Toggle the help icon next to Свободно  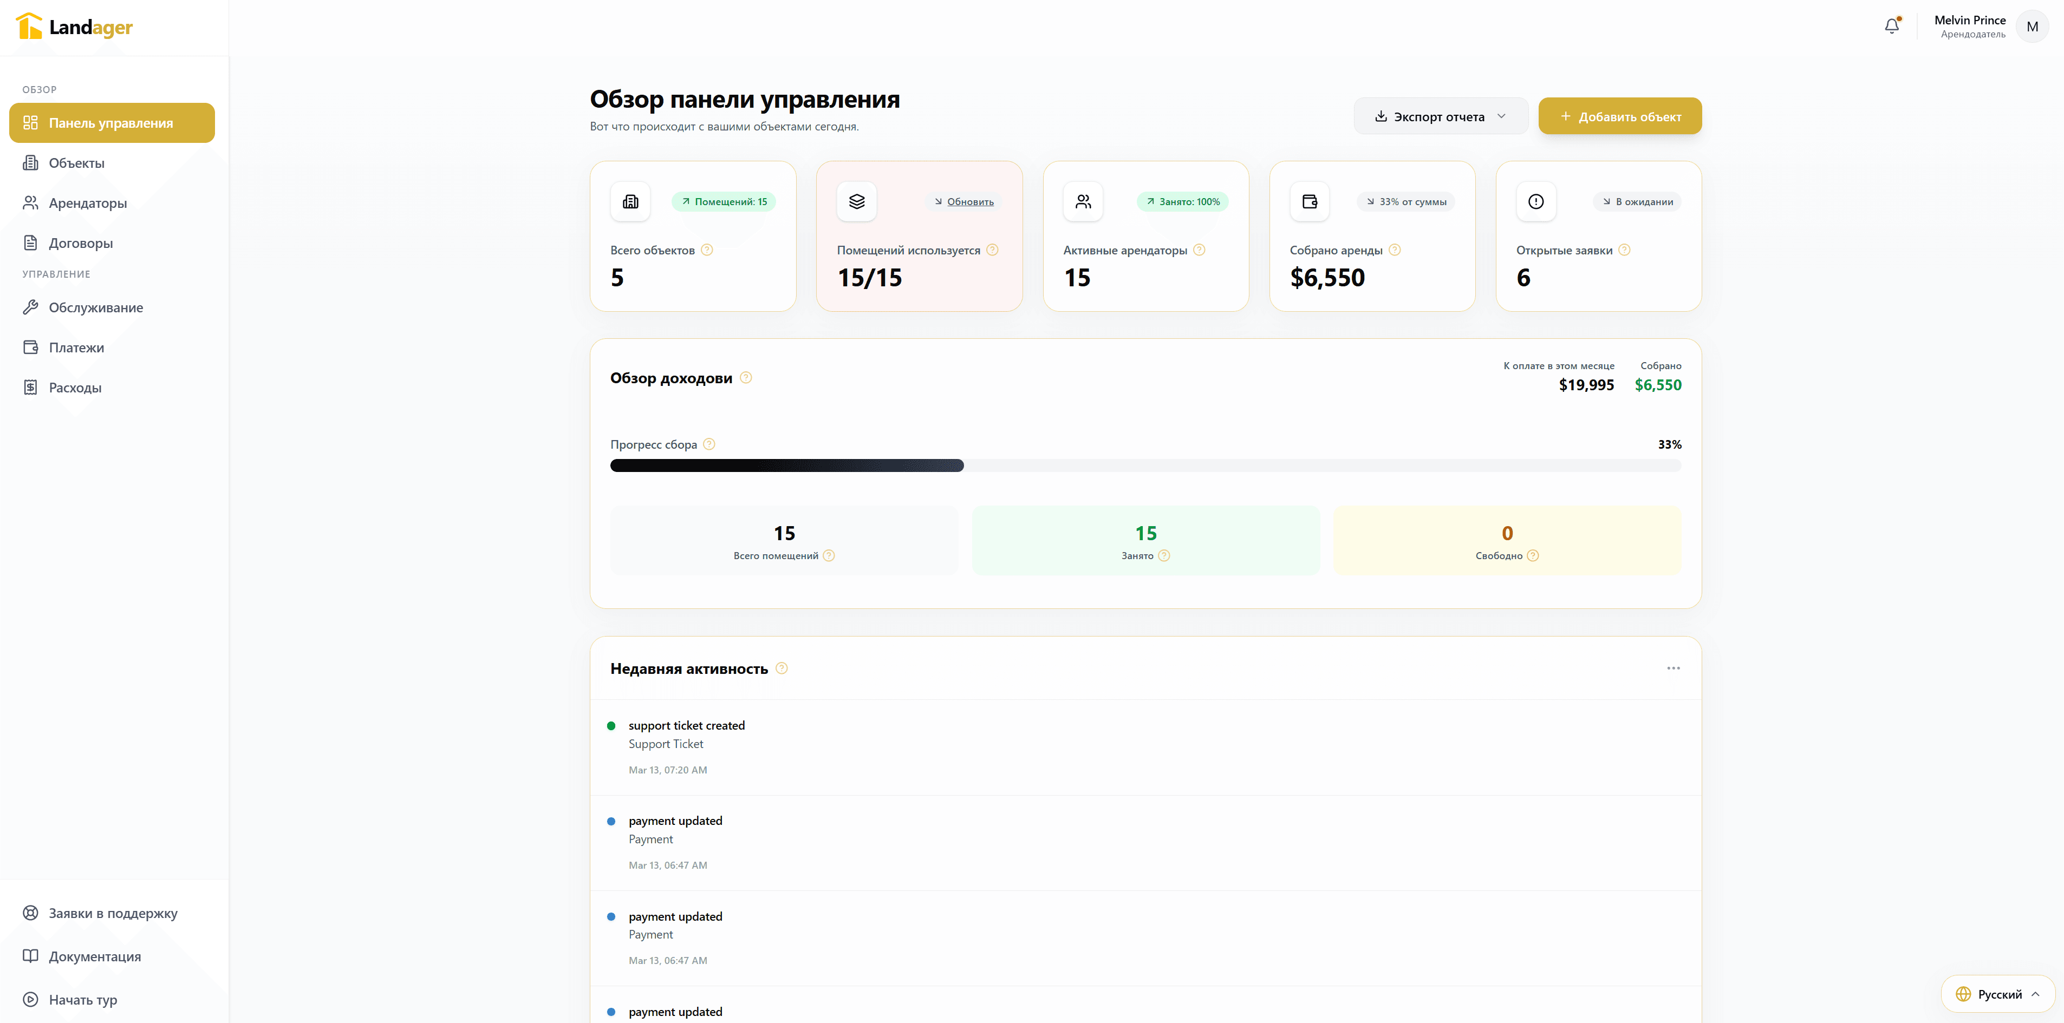[1533, 555]
